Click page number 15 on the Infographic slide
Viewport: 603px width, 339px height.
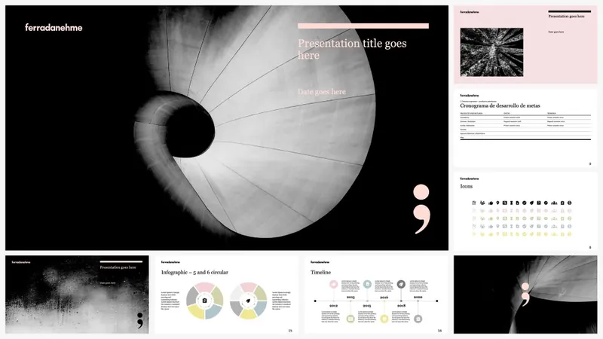pos(290,331)
